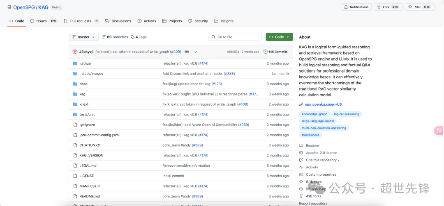Open the Insights tab
This screenshot has height=206, width=444.
pyautogui.click(x=224, y=21)
